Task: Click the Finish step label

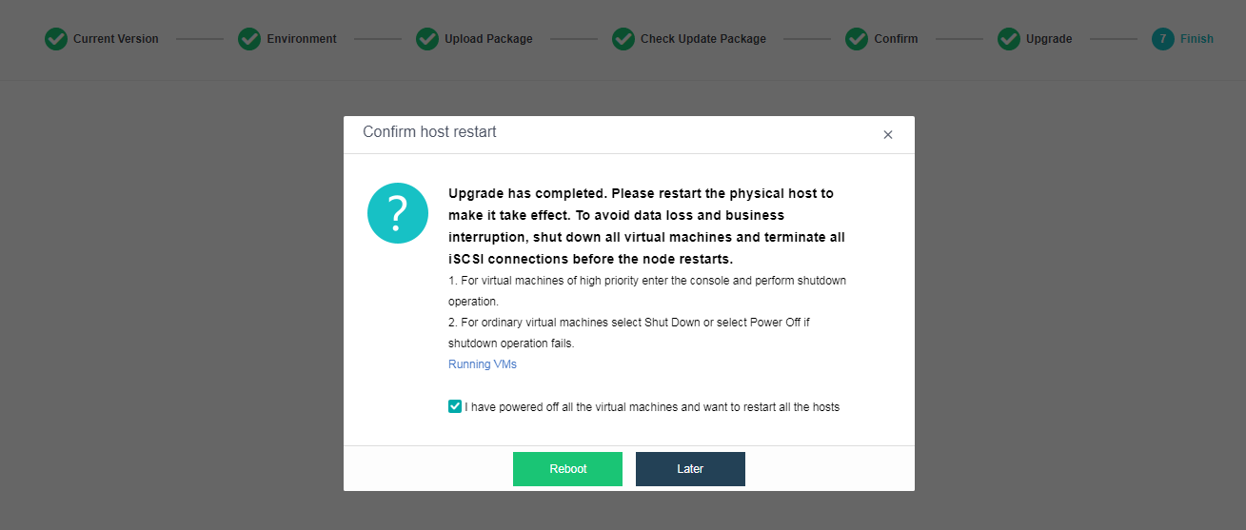Action: 1197,39
